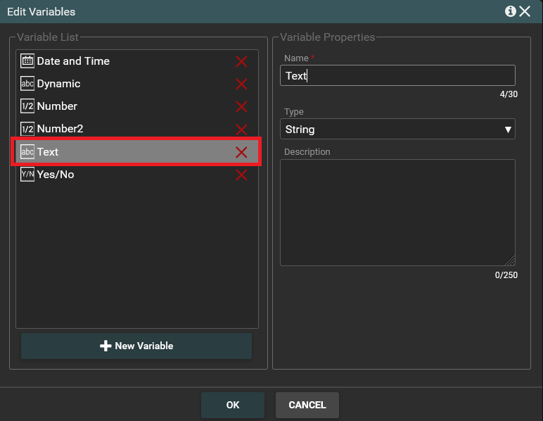Remove the Yes/No variable
The image size is (543, 421).
click(x=241, y=175)
